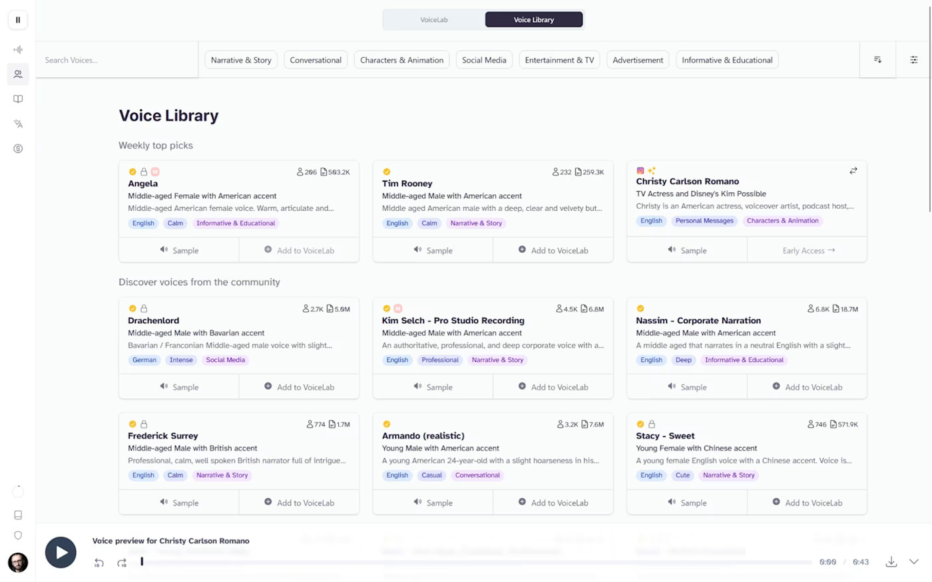Viewport: 932px width, 582px height.
Task: Open the sort options icon
Action: pos(877,60)
